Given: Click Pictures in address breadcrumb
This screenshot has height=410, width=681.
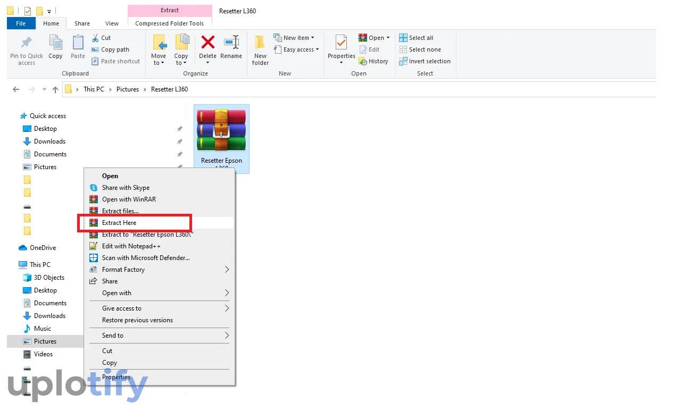Looking at the screenshot, I should 128,89.
